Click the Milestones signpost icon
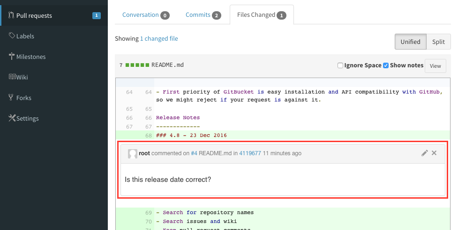458x230 pixels. click(12, 56)
